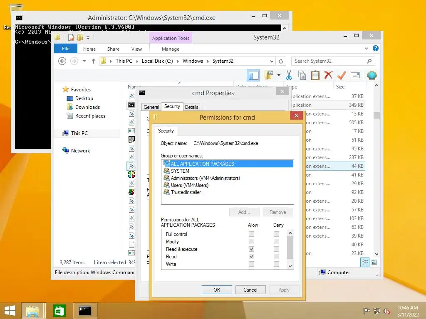Click down arrow of permissions list scrollbar
426x319 pixels.
click(x=290, y=266)
